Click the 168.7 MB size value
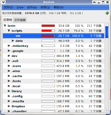This screenshot has width=111, height=115. (63, 101)
